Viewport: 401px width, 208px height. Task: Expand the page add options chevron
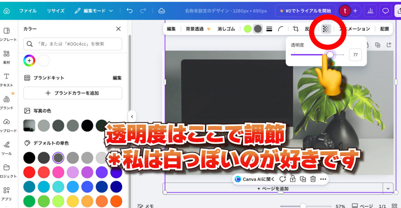click(388, 188)
